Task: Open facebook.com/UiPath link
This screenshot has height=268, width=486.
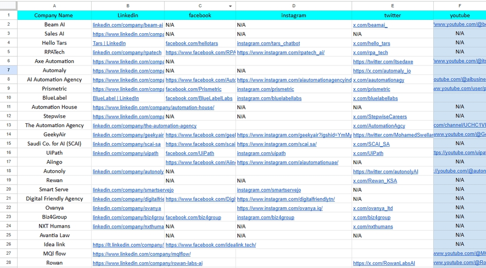Action: (x=190, y=153)
